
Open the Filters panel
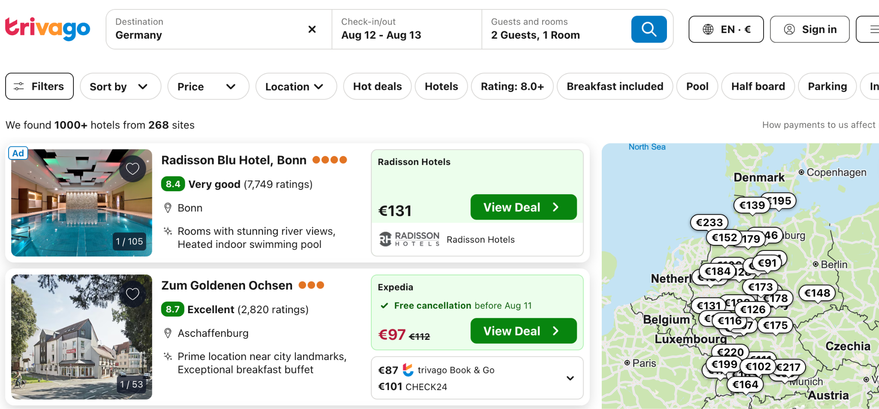39,86
